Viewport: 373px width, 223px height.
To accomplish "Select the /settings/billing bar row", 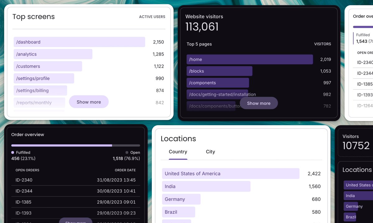I will 40,90.
